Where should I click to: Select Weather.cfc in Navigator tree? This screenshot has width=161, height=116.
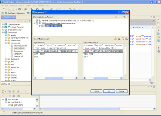18,57
